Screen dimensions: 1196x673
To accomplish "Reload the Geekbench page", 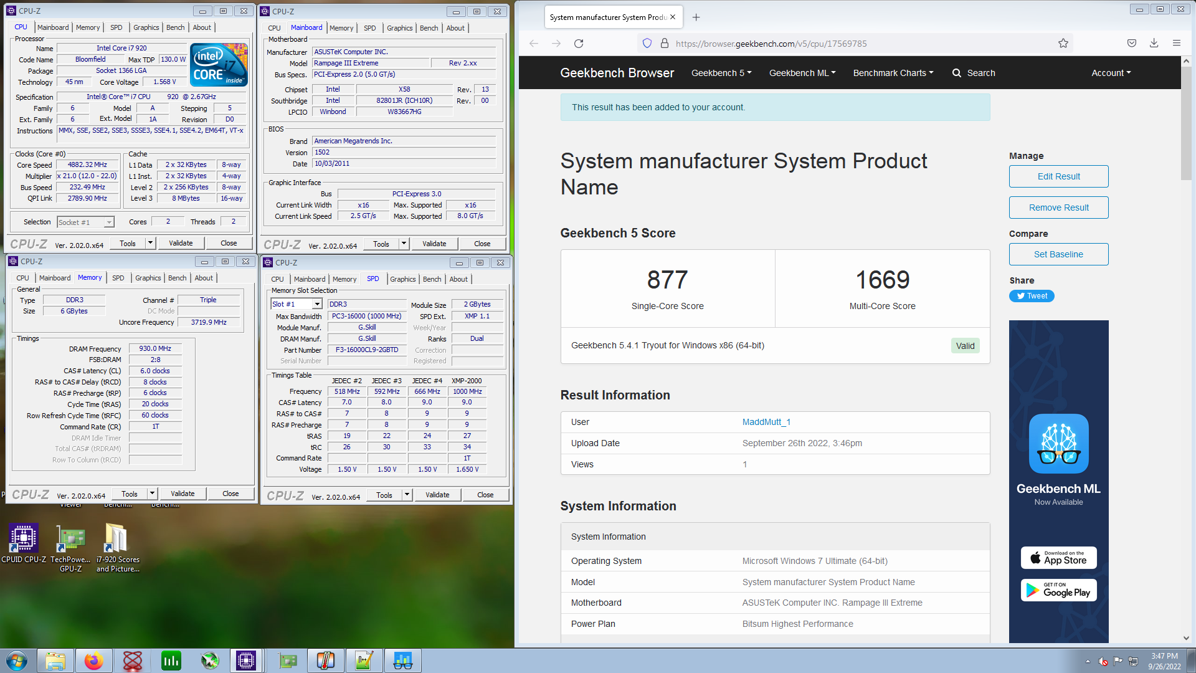I will 579,44.
